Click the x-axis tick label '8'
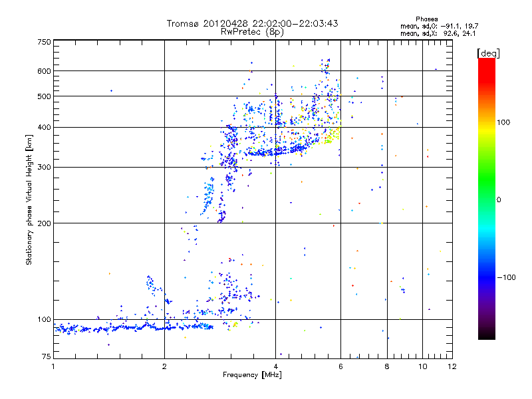532x399 pixels. 387,366
